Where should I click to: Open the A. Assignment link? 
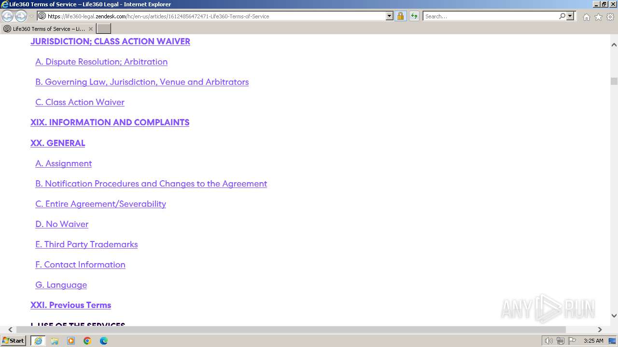tap(63, 163)
